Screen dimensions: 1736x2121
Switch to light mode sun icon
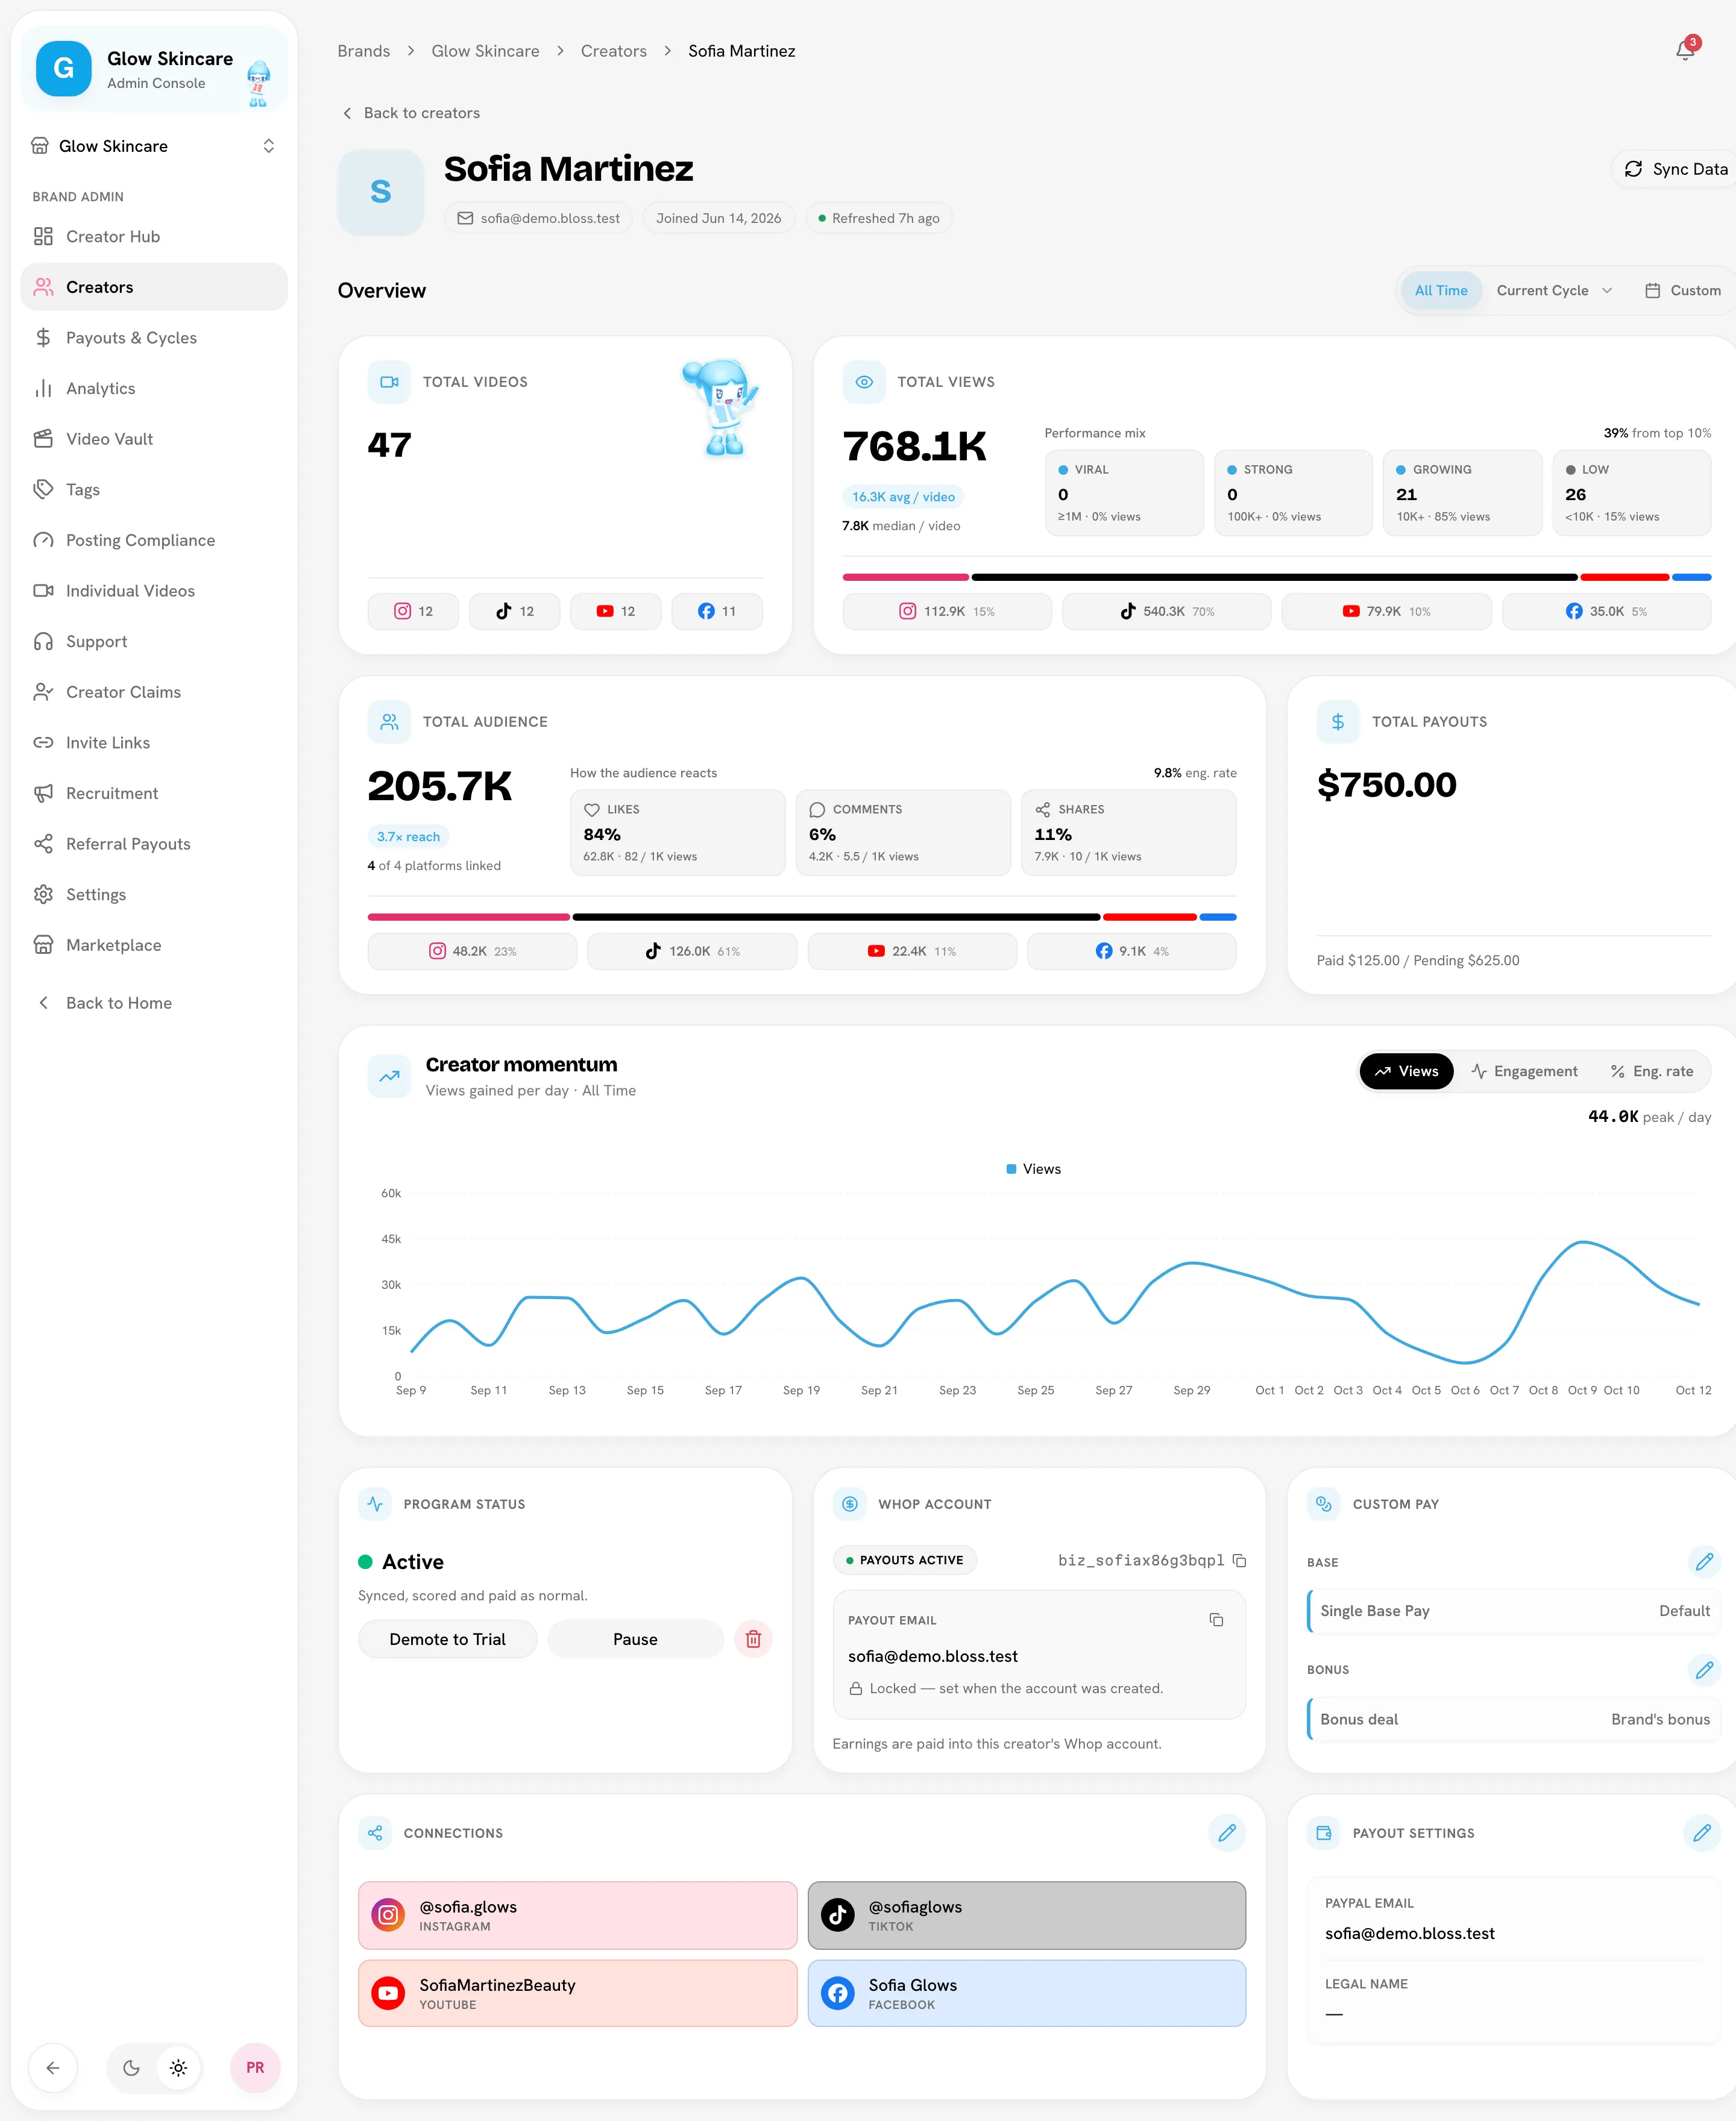click(x=179, y=2068)
